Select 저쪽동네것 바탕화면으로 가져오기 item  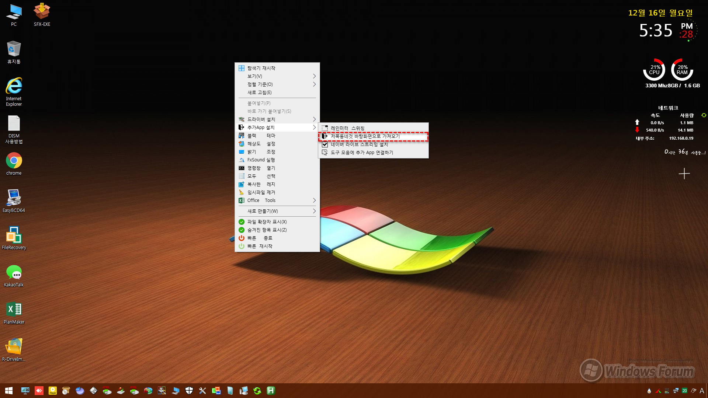click(373, 136)
